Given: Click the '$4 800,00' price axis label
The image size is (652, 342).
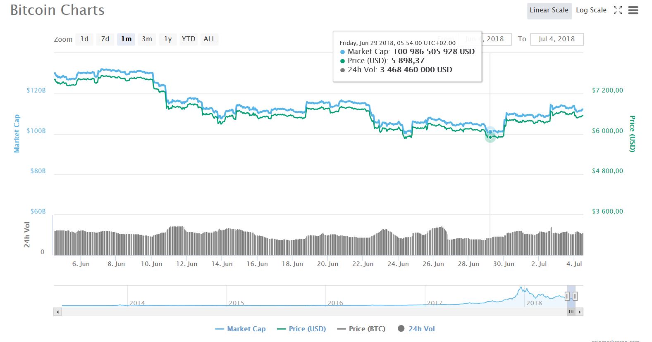Looking at the screenshot, I should pos(607,171).
